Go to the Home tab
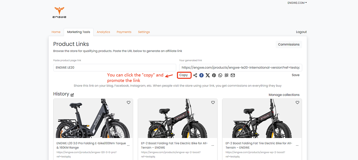This screenshot has width=358, height=160. click(x=56, y=32)
